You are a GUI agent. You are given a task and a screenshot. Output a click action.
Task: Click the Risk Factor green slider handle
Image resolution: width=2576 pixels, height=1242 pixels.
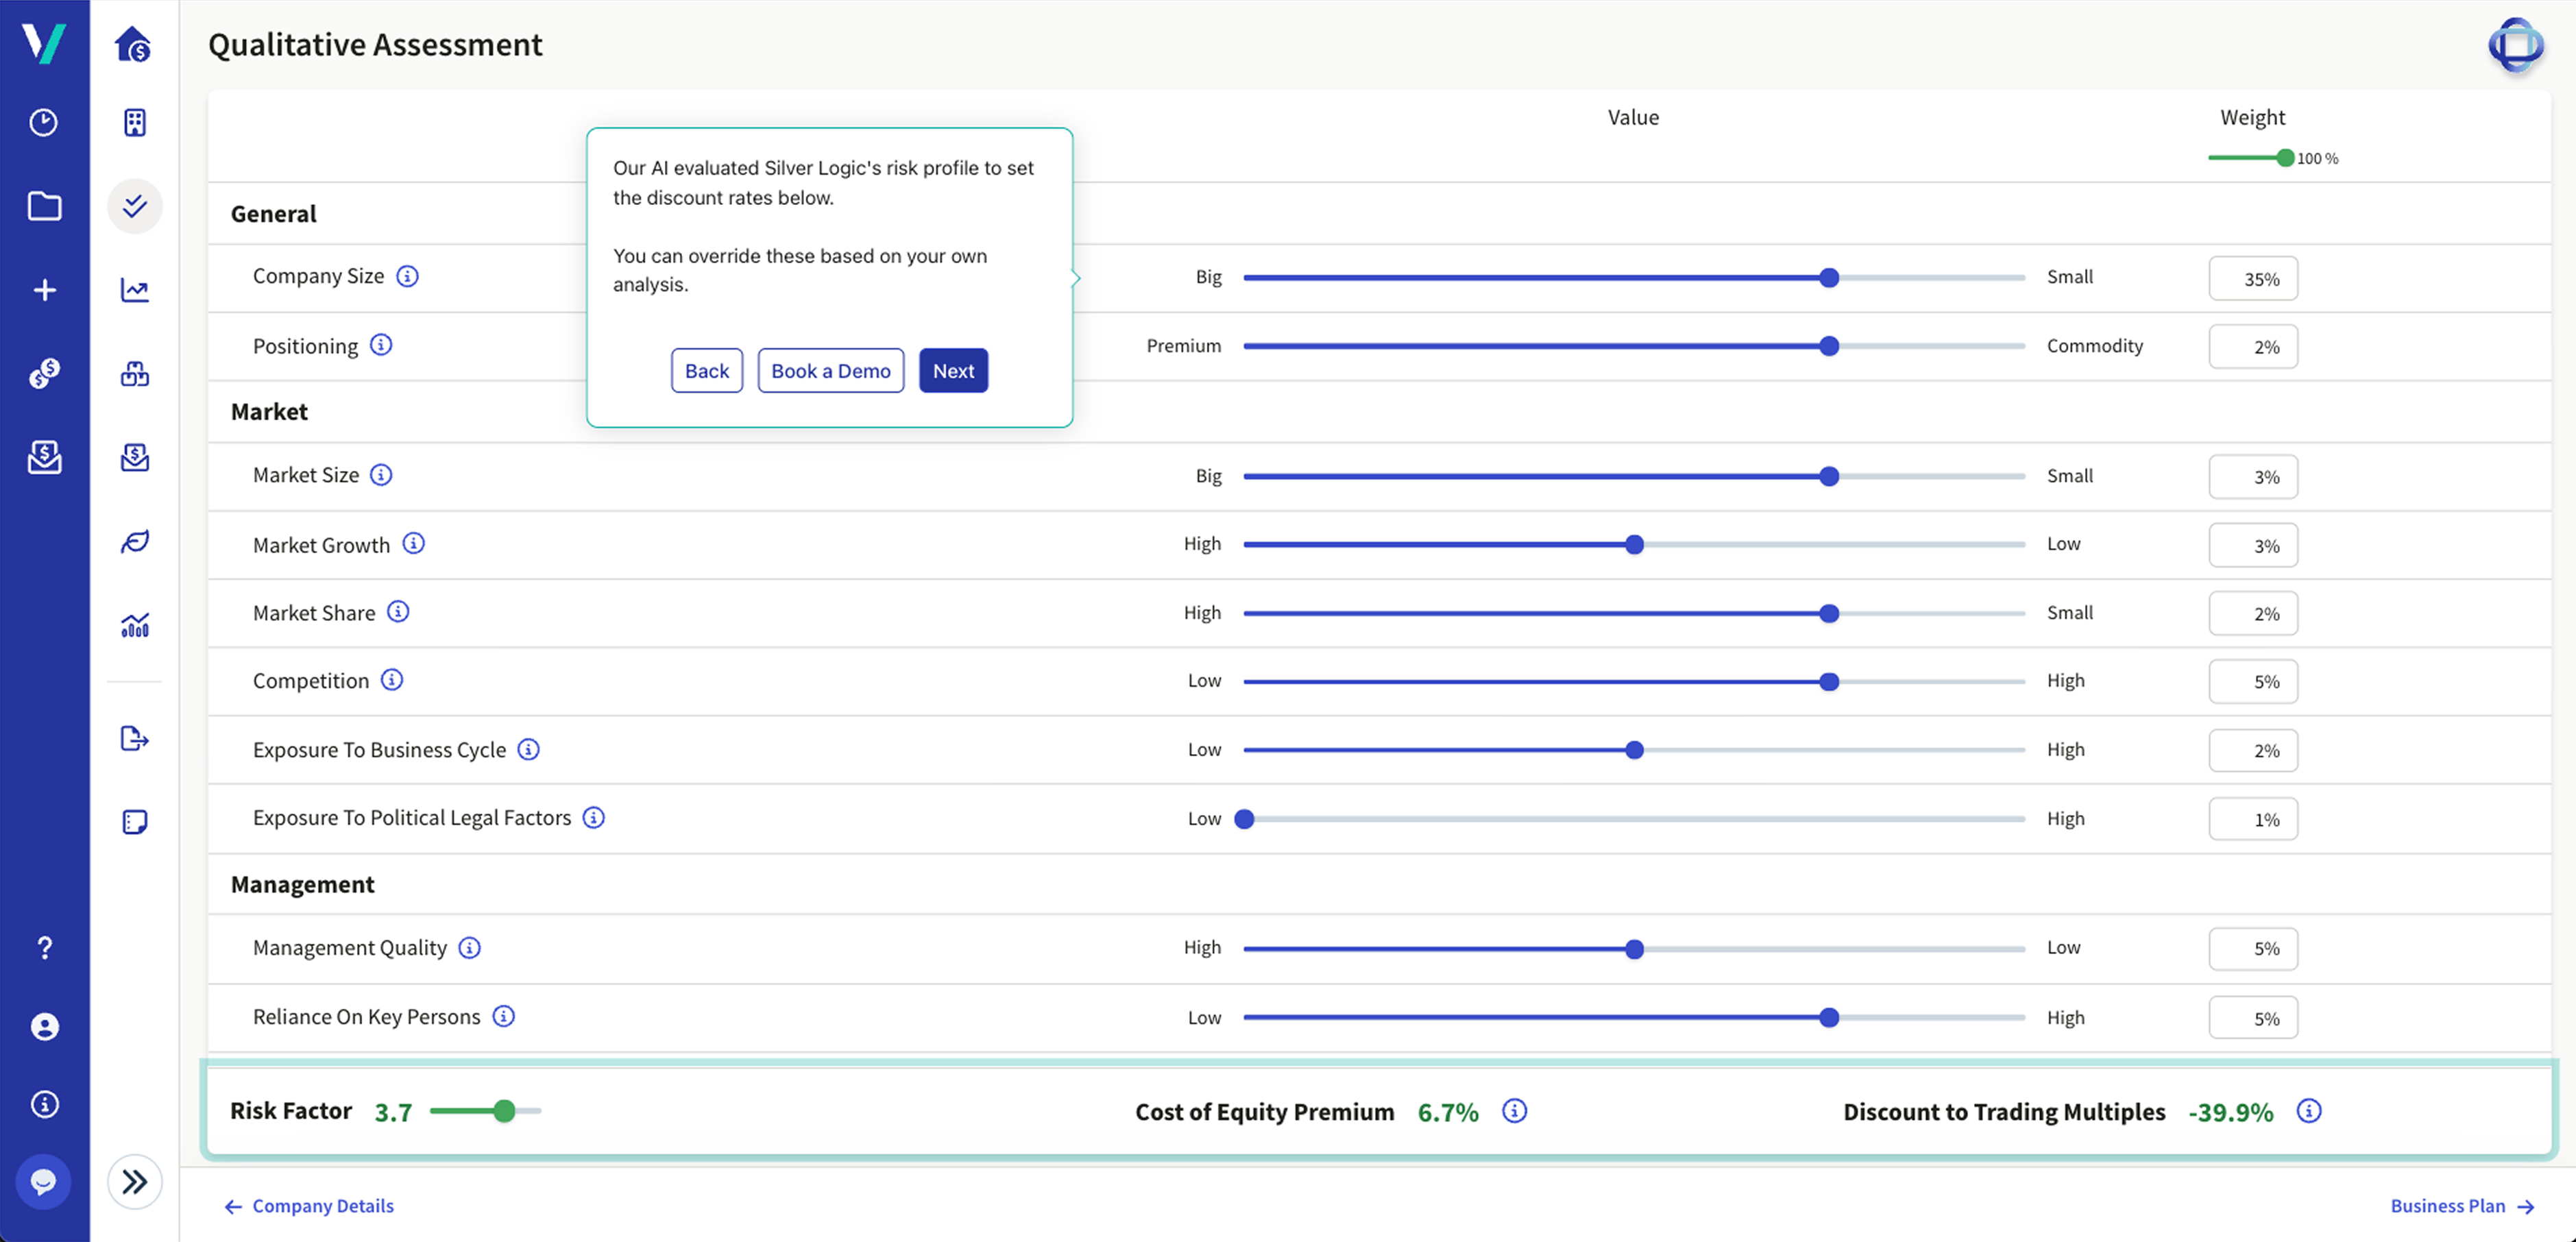504,1111
